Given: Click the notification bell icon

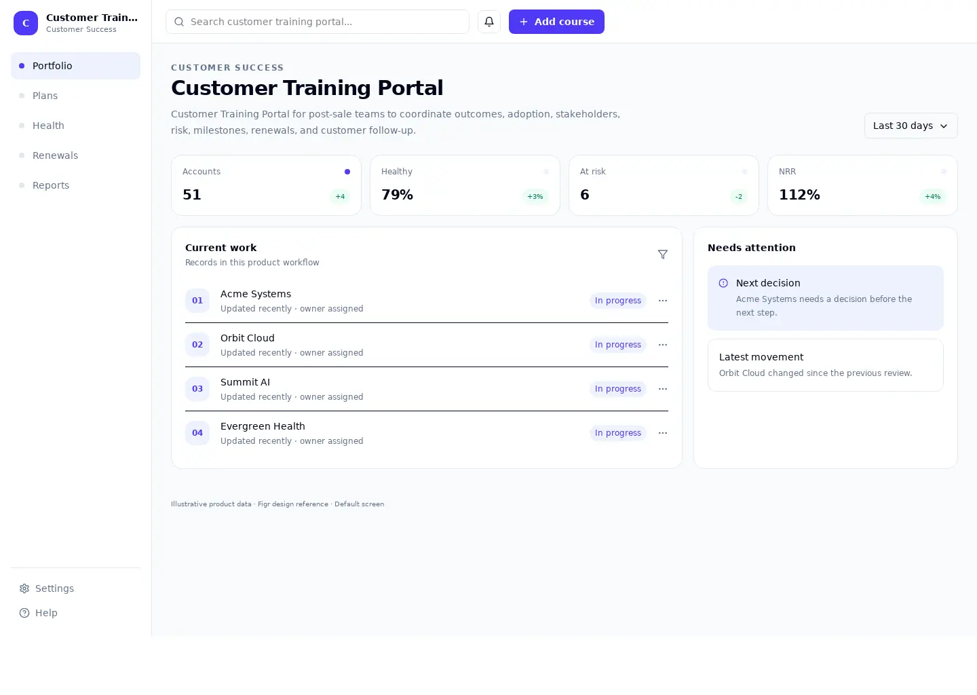Looking at the screenshot, I should click(489, 22).
